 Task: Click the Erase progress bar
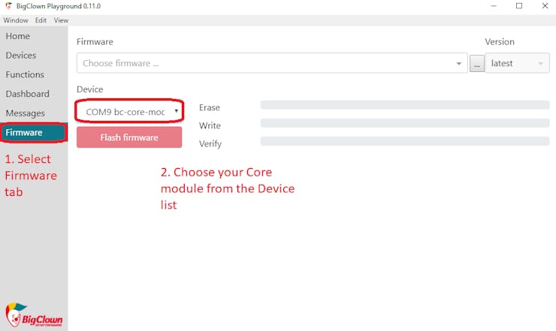(x=404, y=105)
